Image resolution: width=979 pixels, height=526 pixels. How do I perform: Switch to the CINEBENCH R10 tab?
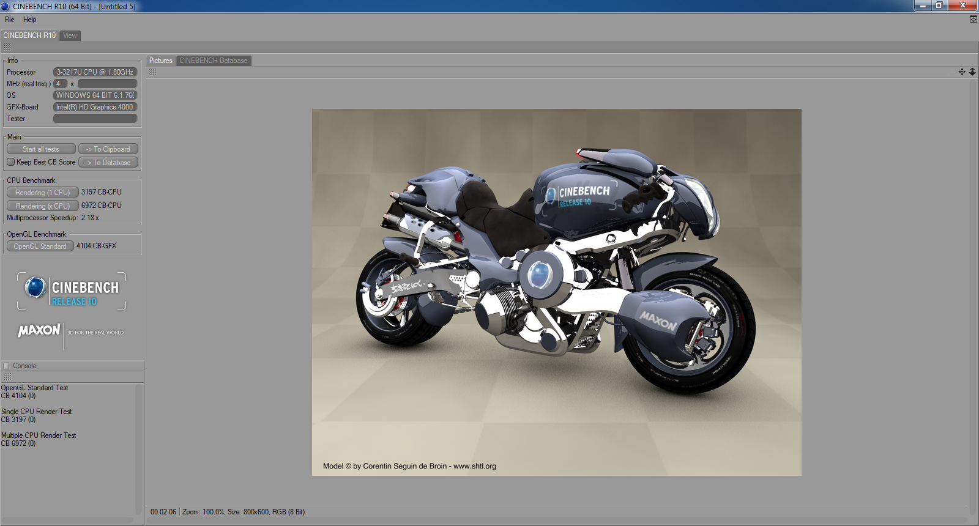click(29, 35)
